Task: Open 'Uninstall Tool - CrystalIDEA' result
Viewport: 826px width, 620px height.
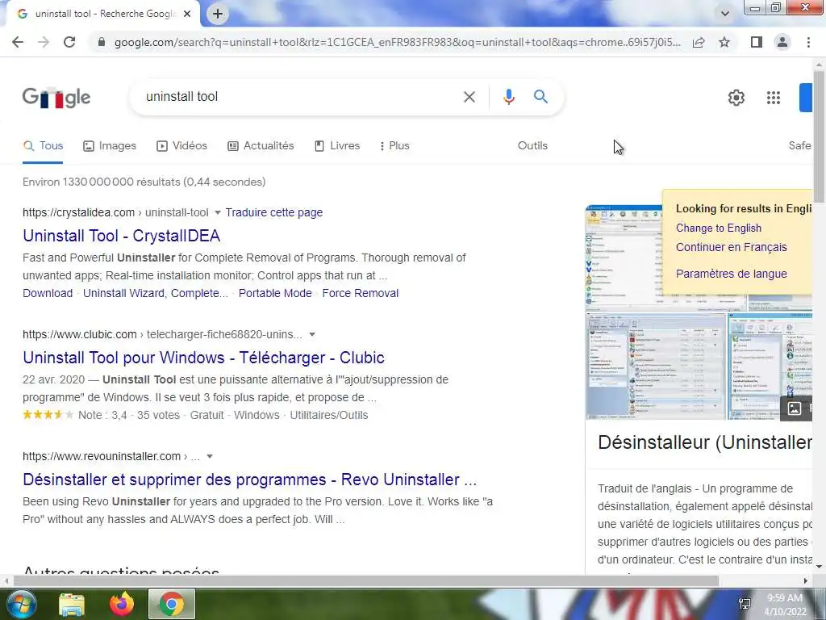Action: pos(121,236)
